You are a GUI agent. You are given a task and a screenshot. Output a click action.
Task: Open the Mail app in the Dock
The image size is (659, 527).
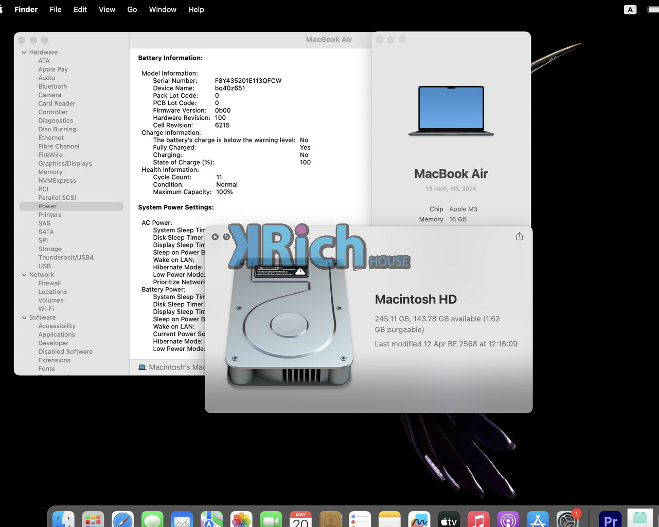(x=182, y=519)
